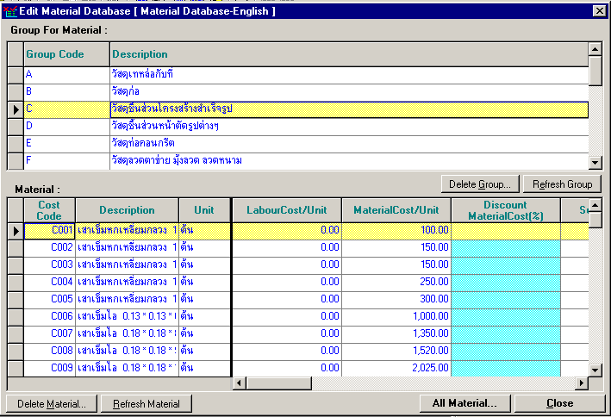Select cost code C008 cell
611x417 pixels.
49,352
